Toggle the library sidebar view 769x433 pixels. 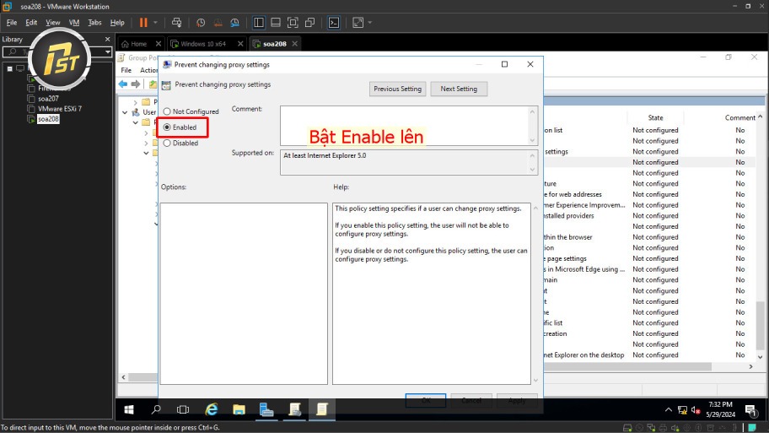(259, 23)
